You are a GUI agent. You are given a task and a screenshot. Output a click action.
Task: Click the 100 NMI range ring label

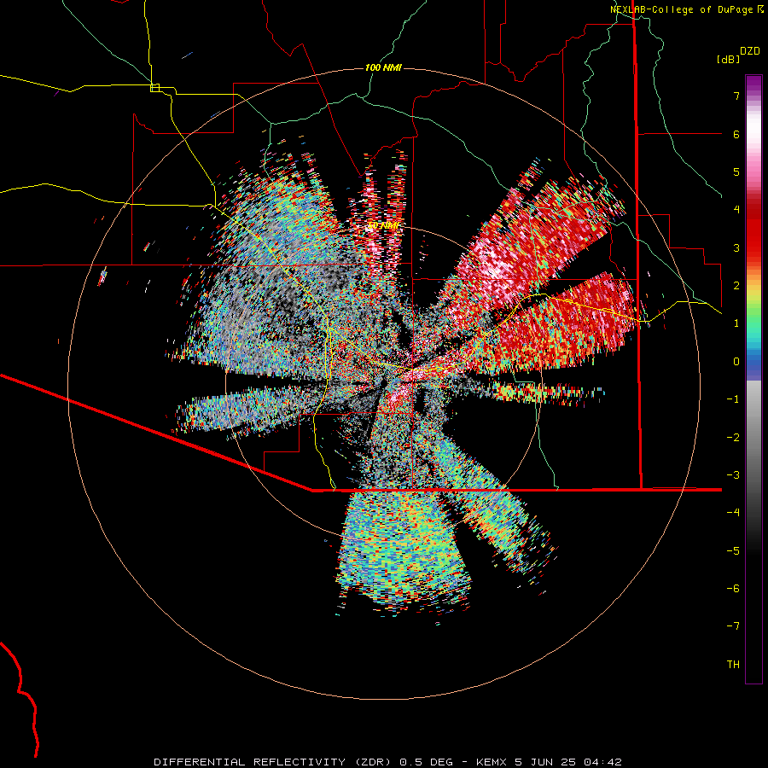coord(383,67)
